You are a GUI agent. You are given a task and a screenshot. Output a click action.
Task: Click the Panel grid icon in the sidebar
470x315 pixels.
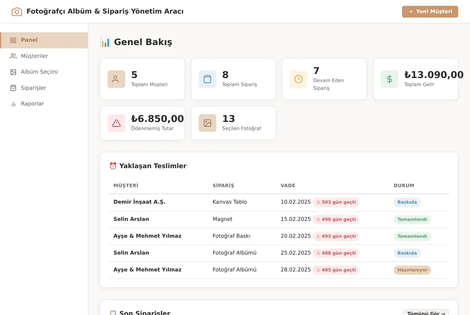click(13, 40)
